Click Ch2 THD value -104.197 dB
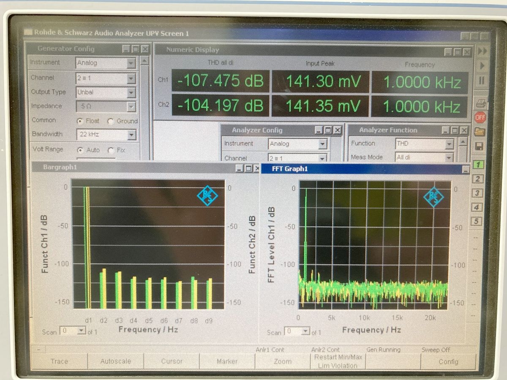This screenshot has width=507, height=380. coord(220,106)
